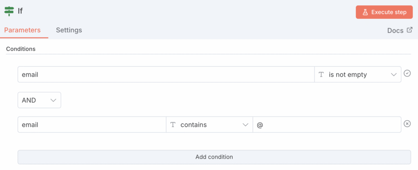This screenshot has height=170, width=418.
Task: Click the T type icon before 'contains'
Action: tap(173, 125)
